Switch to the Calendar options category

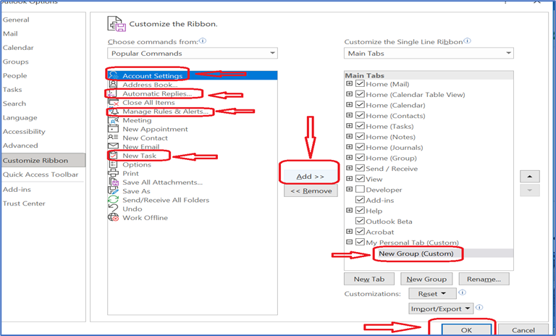18,48
